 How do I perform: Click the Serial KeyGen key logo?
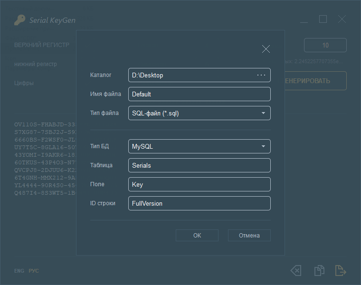pos(19,20)
